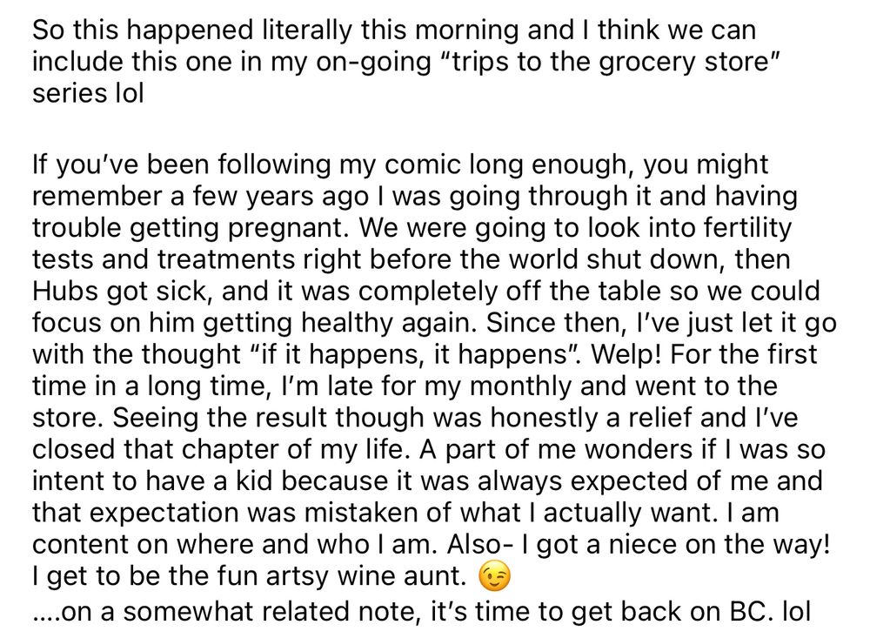Click the exclamation "Welp!"
The image size is (870, 638).
tap(627, 355)
